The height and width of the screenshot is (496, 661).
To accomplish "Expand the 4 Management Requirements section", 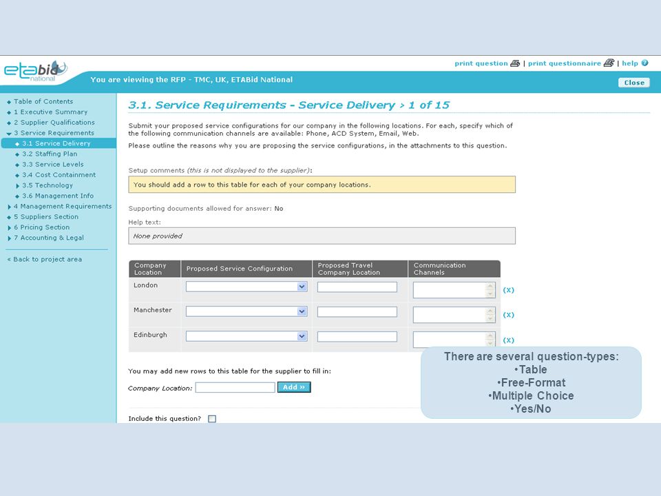I will pos(9,207).
